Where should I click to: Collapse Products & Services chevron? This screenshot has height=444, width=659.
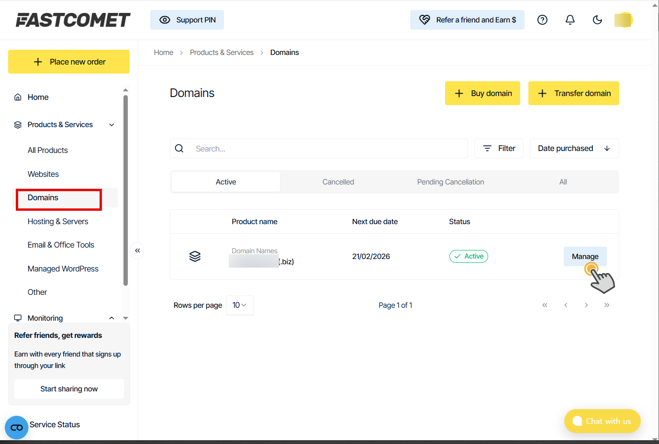(x=112, y=125)
